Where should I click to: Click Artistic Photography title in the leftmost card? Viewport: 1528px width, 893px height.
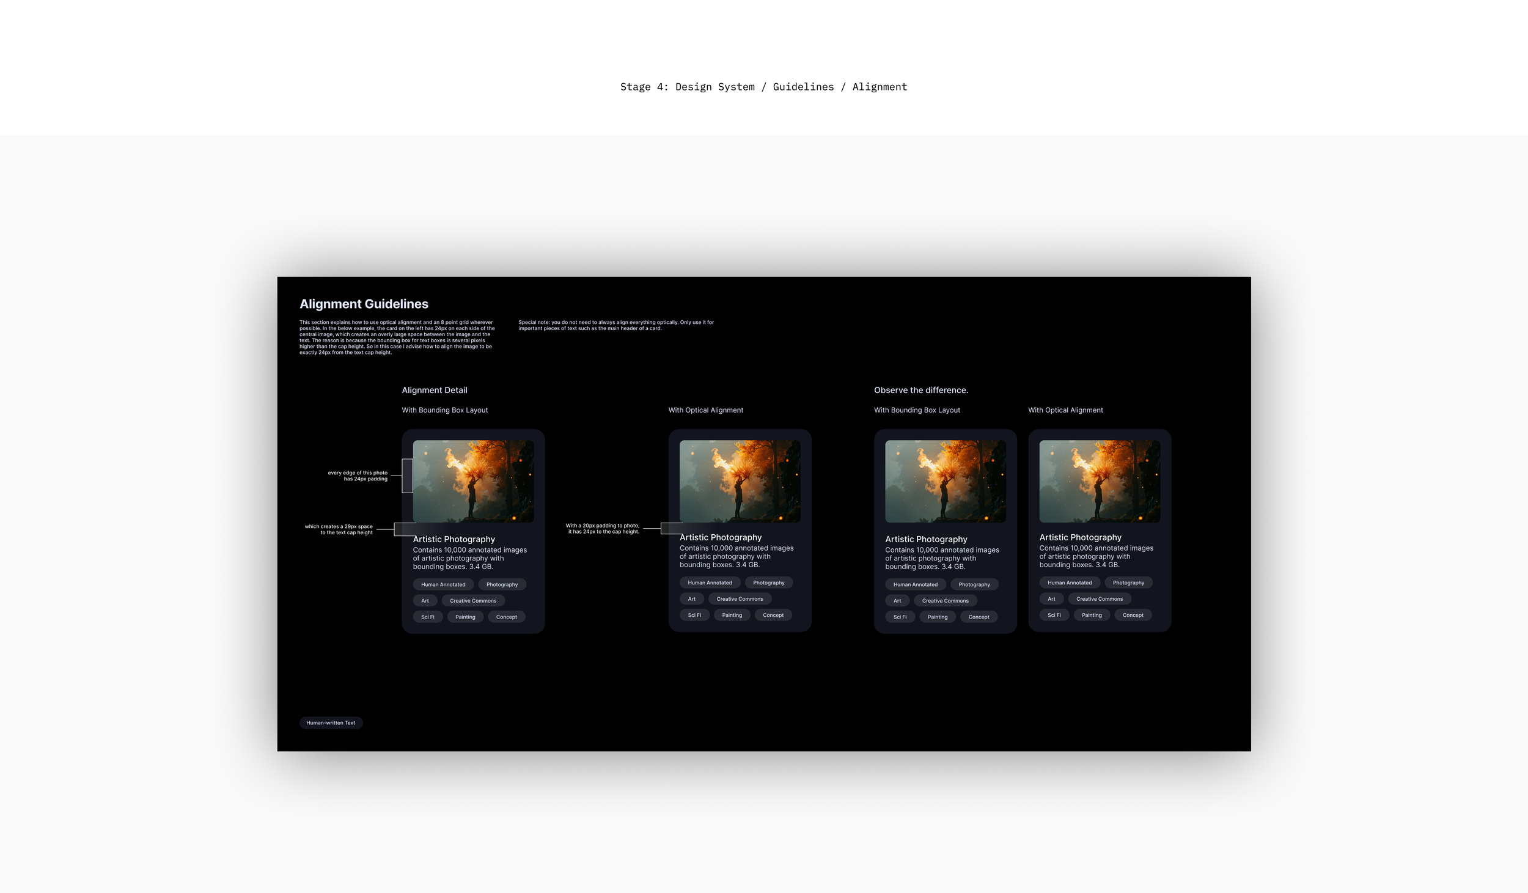point(454,539)
